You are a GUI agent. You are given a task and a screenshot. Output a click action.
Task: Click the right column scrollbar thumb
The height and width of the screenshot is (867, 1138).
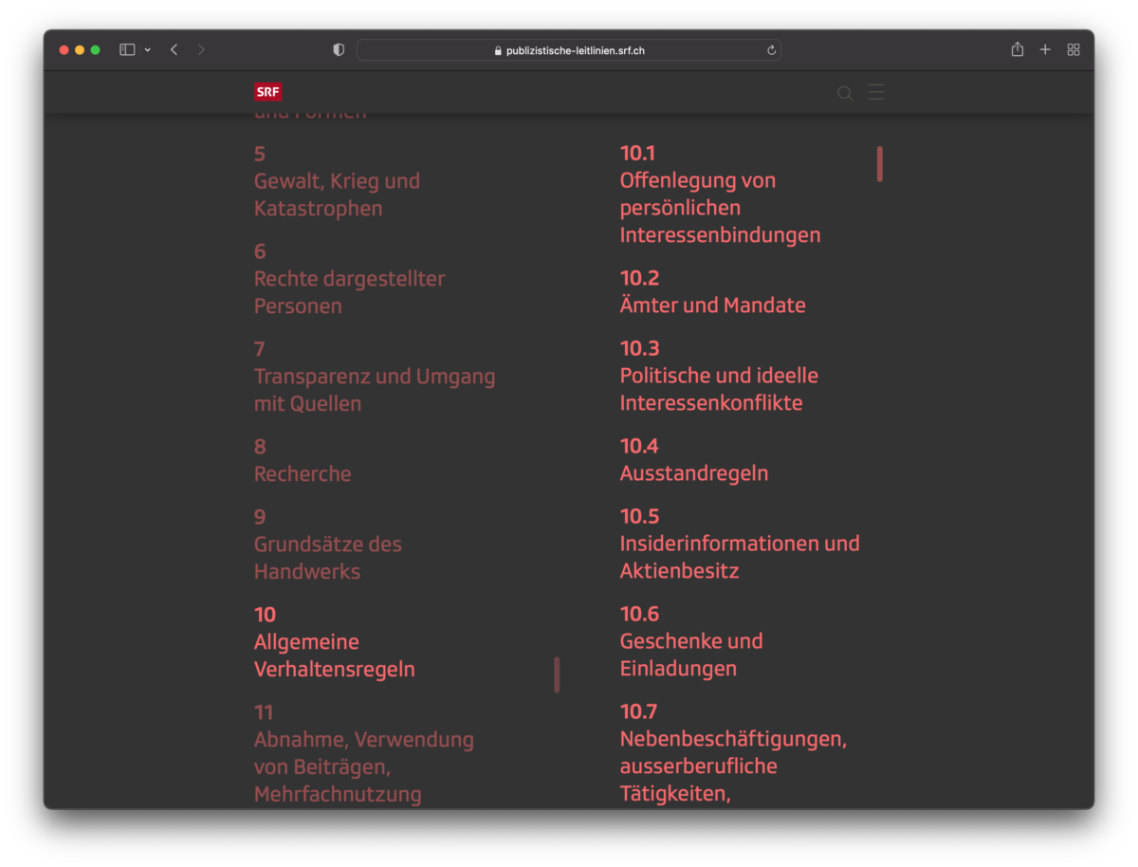point(880,163)
